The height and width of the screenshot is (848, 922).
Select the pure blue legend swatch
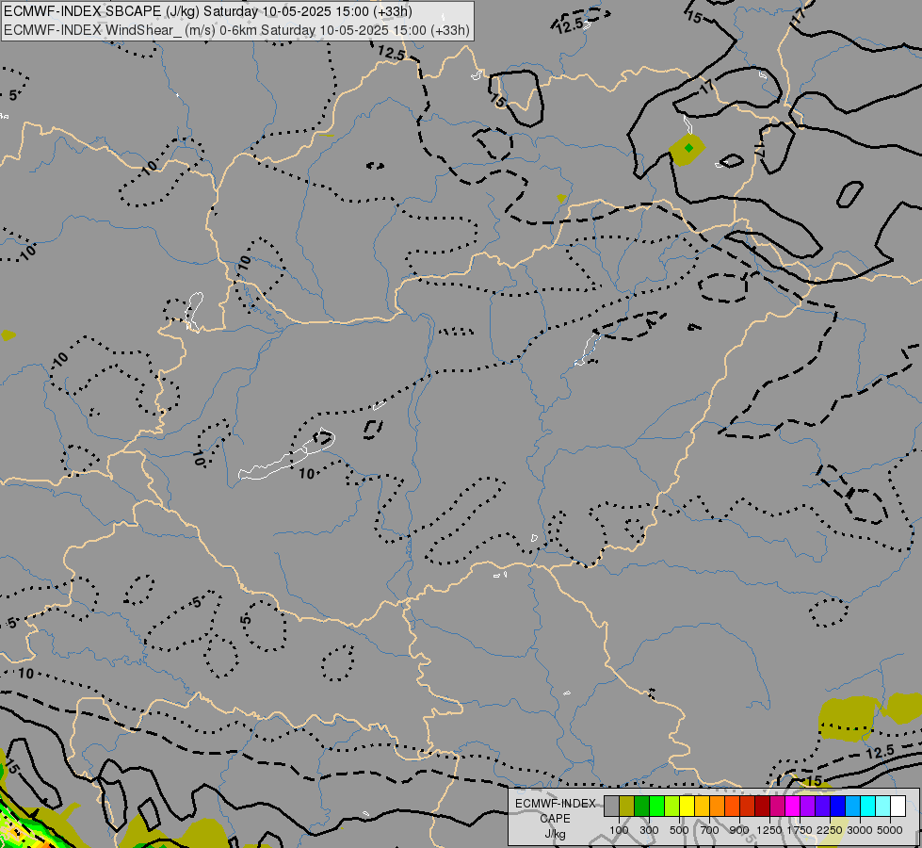837,807
